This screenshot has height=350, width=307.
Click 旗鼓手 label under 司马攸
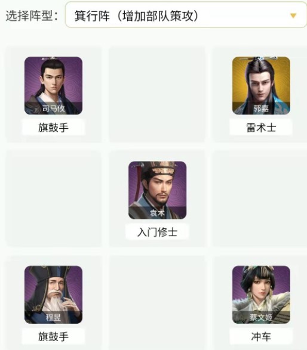pyautogui.click(x=53, y=128)
